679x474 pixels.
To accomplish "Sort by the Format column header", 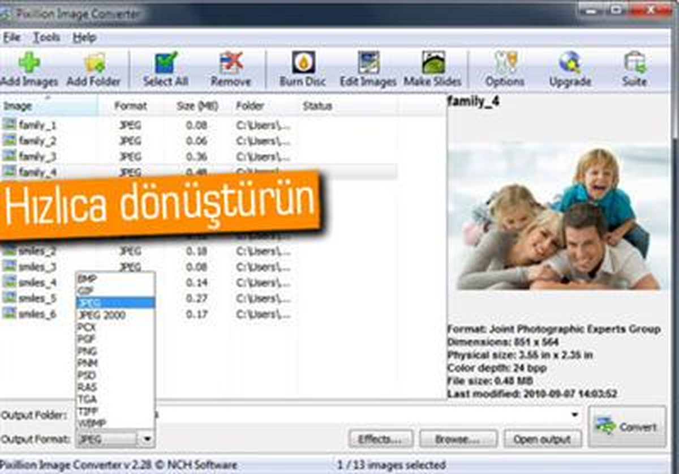I will [130, 106].
